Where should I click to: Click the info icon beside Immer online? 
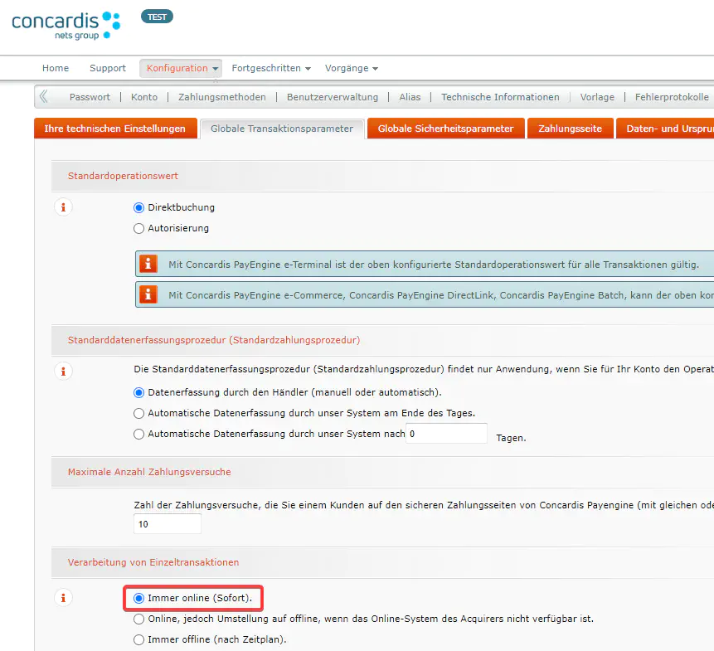64,597
